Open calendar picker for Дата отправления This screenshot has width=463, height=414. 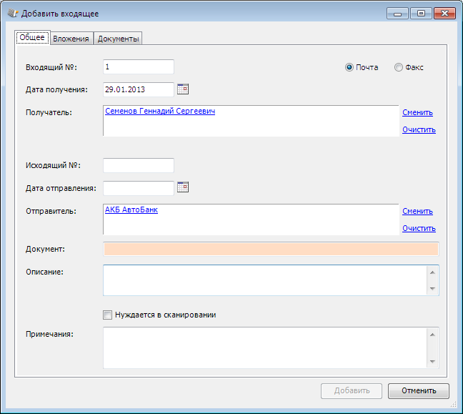pos(182,187)
